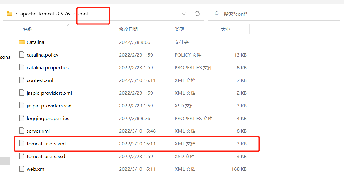Image resolution: width=344 pixels, height=194 pixels.
Task: Click logging.properties date 2022/3/8 9:26
Action: 134,119
